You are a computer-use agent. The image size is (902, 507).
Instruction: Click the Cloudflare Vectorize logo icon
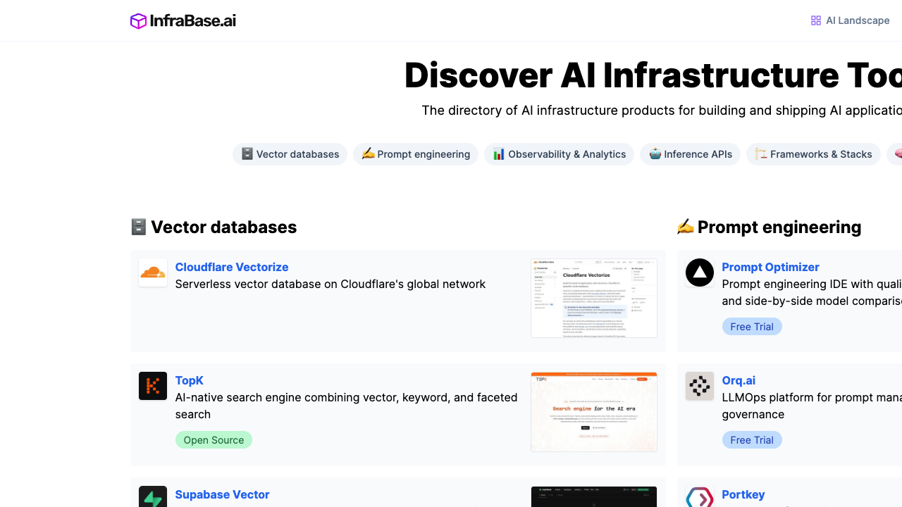[x=153, y=273]
